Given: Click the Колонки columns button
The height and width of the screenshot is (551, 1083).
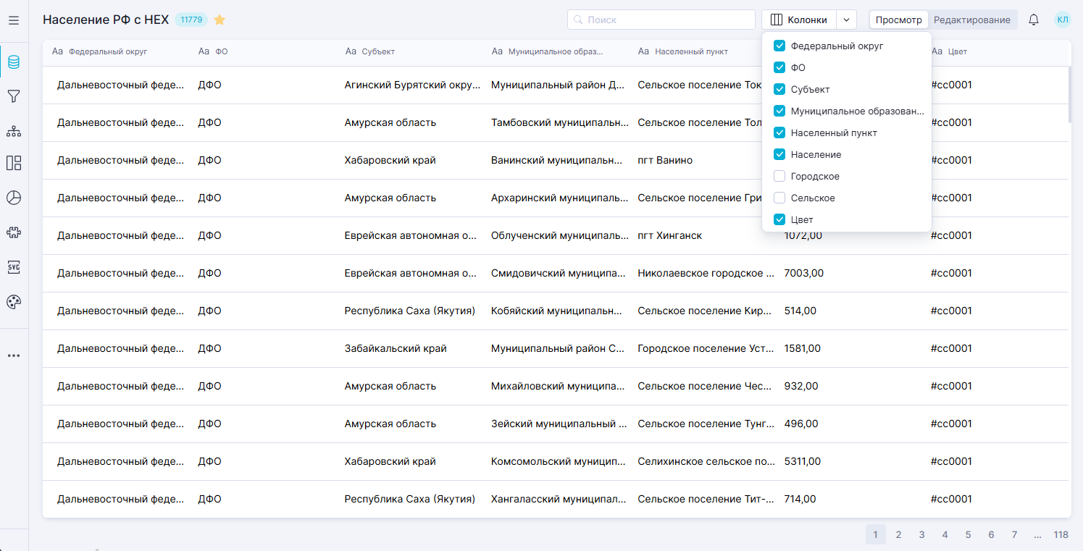Looking at the screenshot, I should 799,20.
